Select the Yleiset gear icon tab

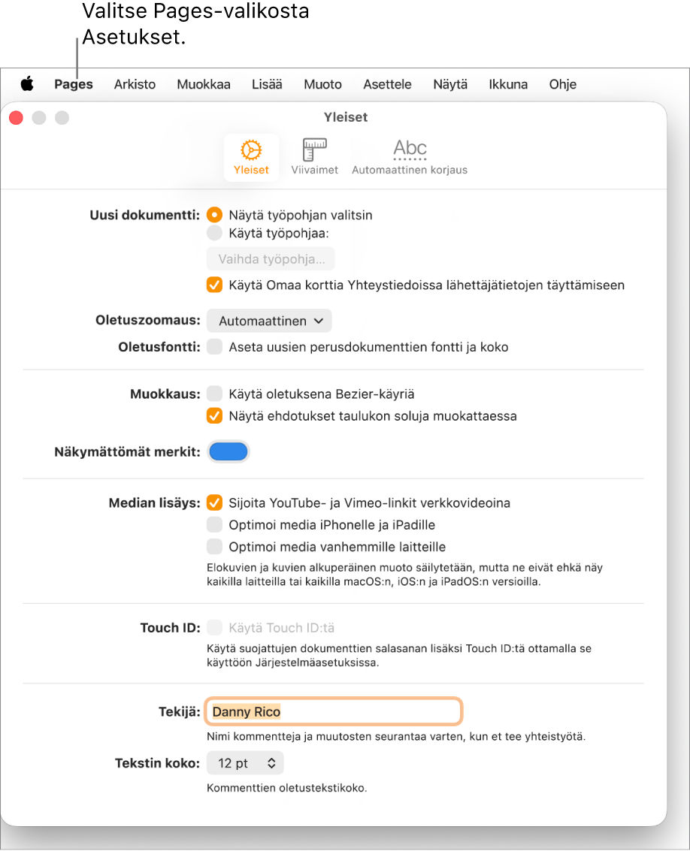(x=251, y=158)
